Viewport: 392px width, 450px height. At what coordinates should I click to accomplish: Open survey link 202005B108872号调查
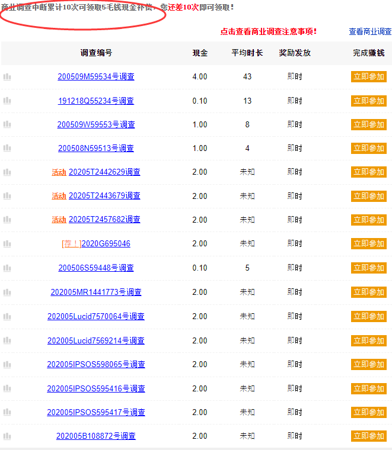[96, 436]
